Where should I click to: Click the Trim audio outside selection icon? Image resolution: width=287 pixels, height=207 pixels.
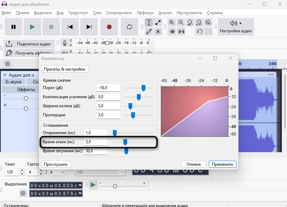(172, 32)
